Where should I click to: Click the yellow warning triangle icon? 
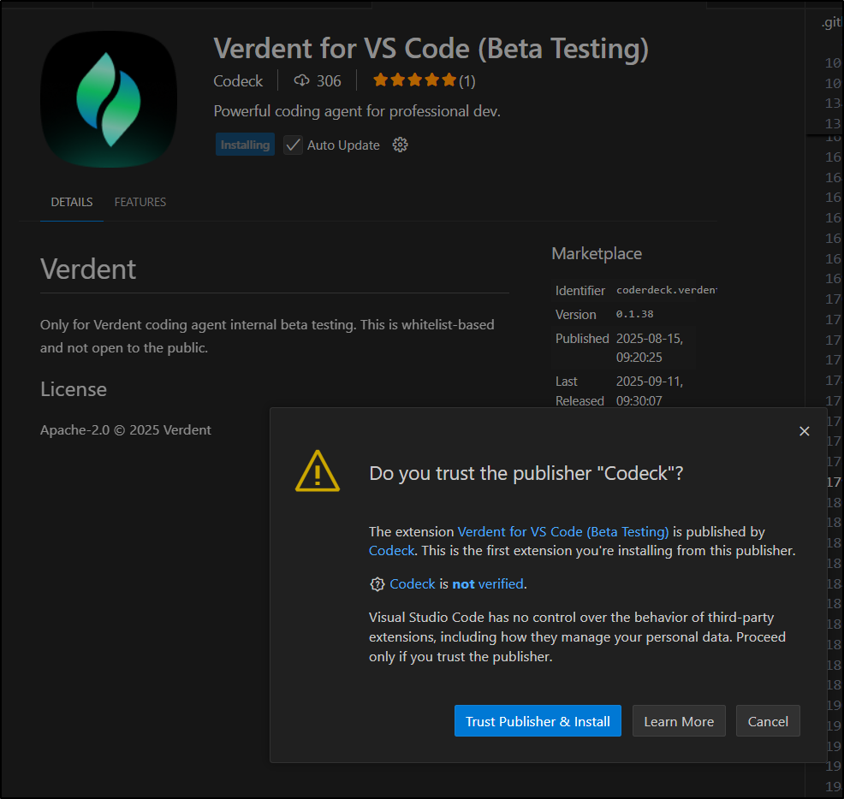[318, 471]
